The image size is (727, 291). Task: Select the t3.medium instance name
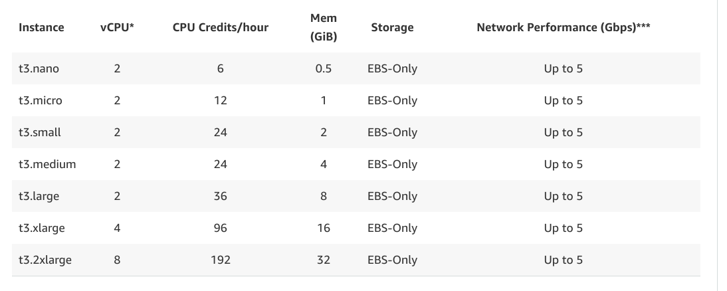click(47, 164)
